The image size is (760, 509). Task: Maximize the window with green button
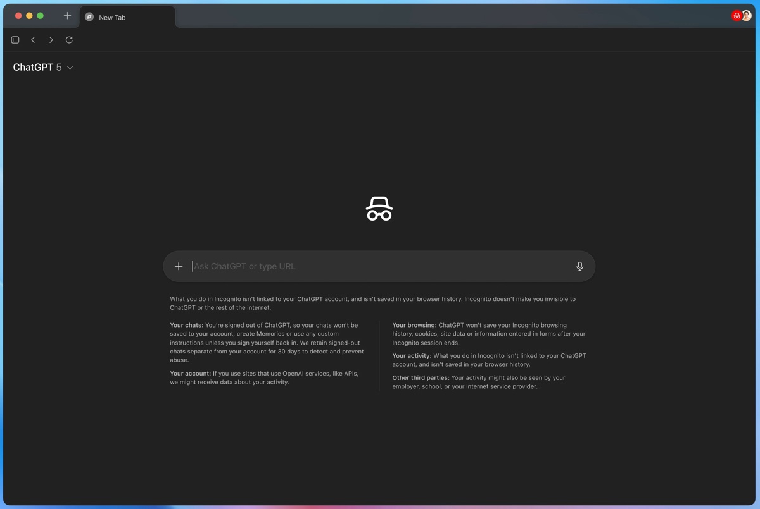[x=40, y=16]
